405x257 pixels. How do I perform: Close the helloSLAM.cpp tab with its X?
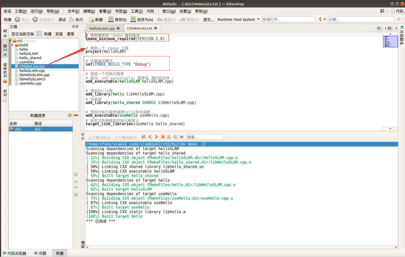tap(118, 28)
